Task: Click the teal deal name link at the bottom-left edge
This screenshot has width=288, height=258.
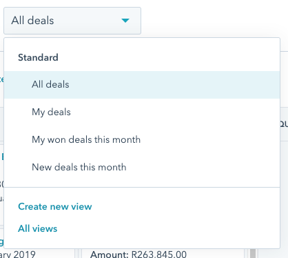Action: click(1, 241)
